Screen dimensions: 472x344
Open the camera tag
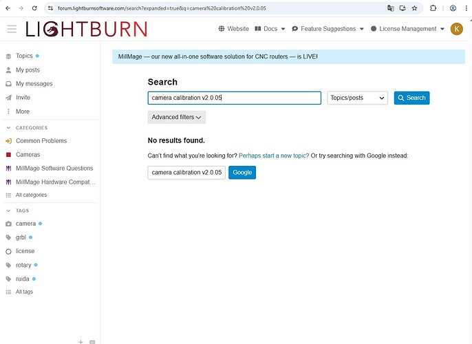coord(25,224)
